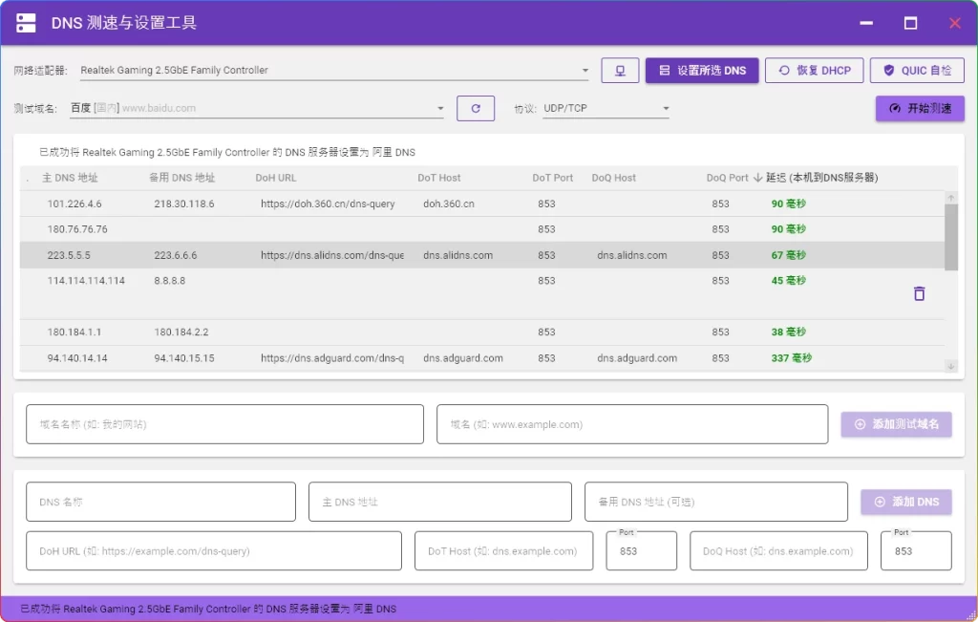Click the DoT Port 853 field
Image resolution: width=978 pixels, height=622 pixels.
coord(641,550)
